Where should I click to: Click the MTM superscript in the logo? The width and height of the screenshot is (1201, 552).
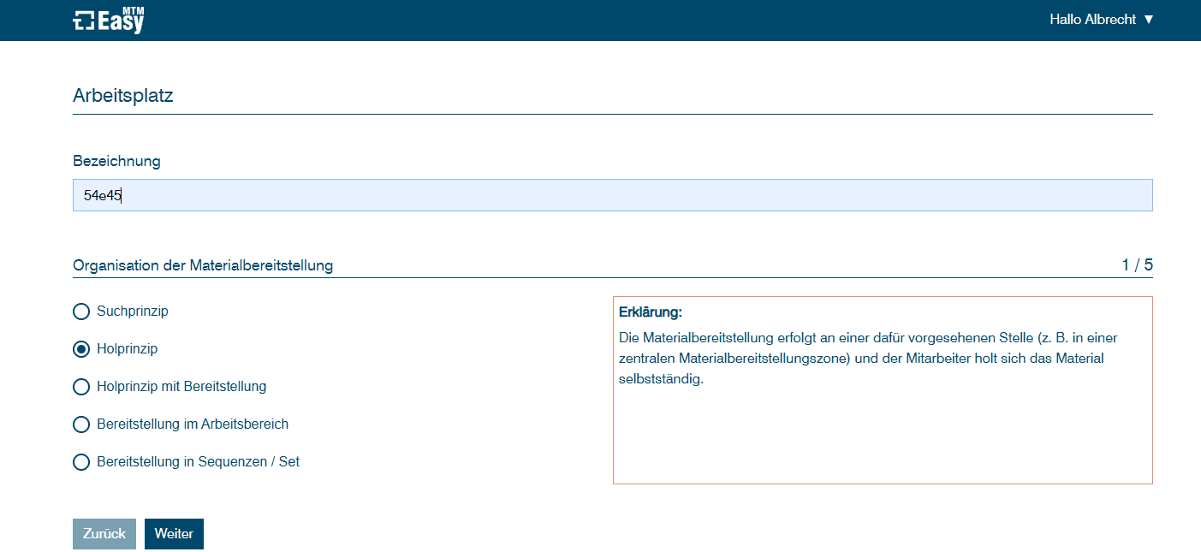pyautogui.click(x=134, y=9)
